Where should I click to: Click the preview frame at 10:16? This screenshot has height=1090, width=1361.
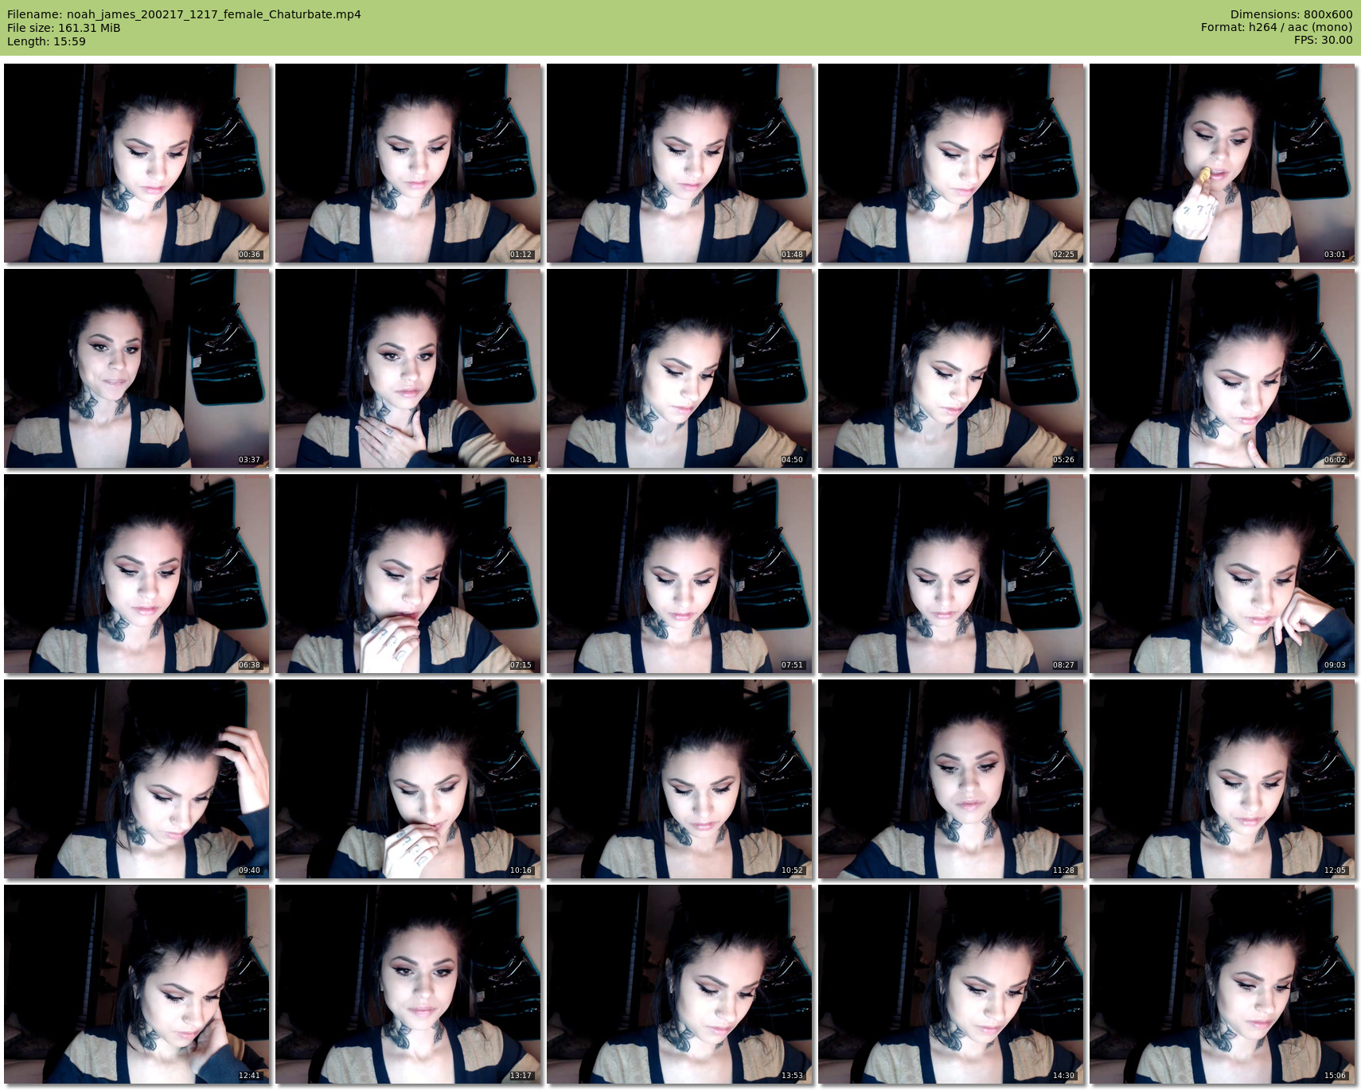point(408,779)
